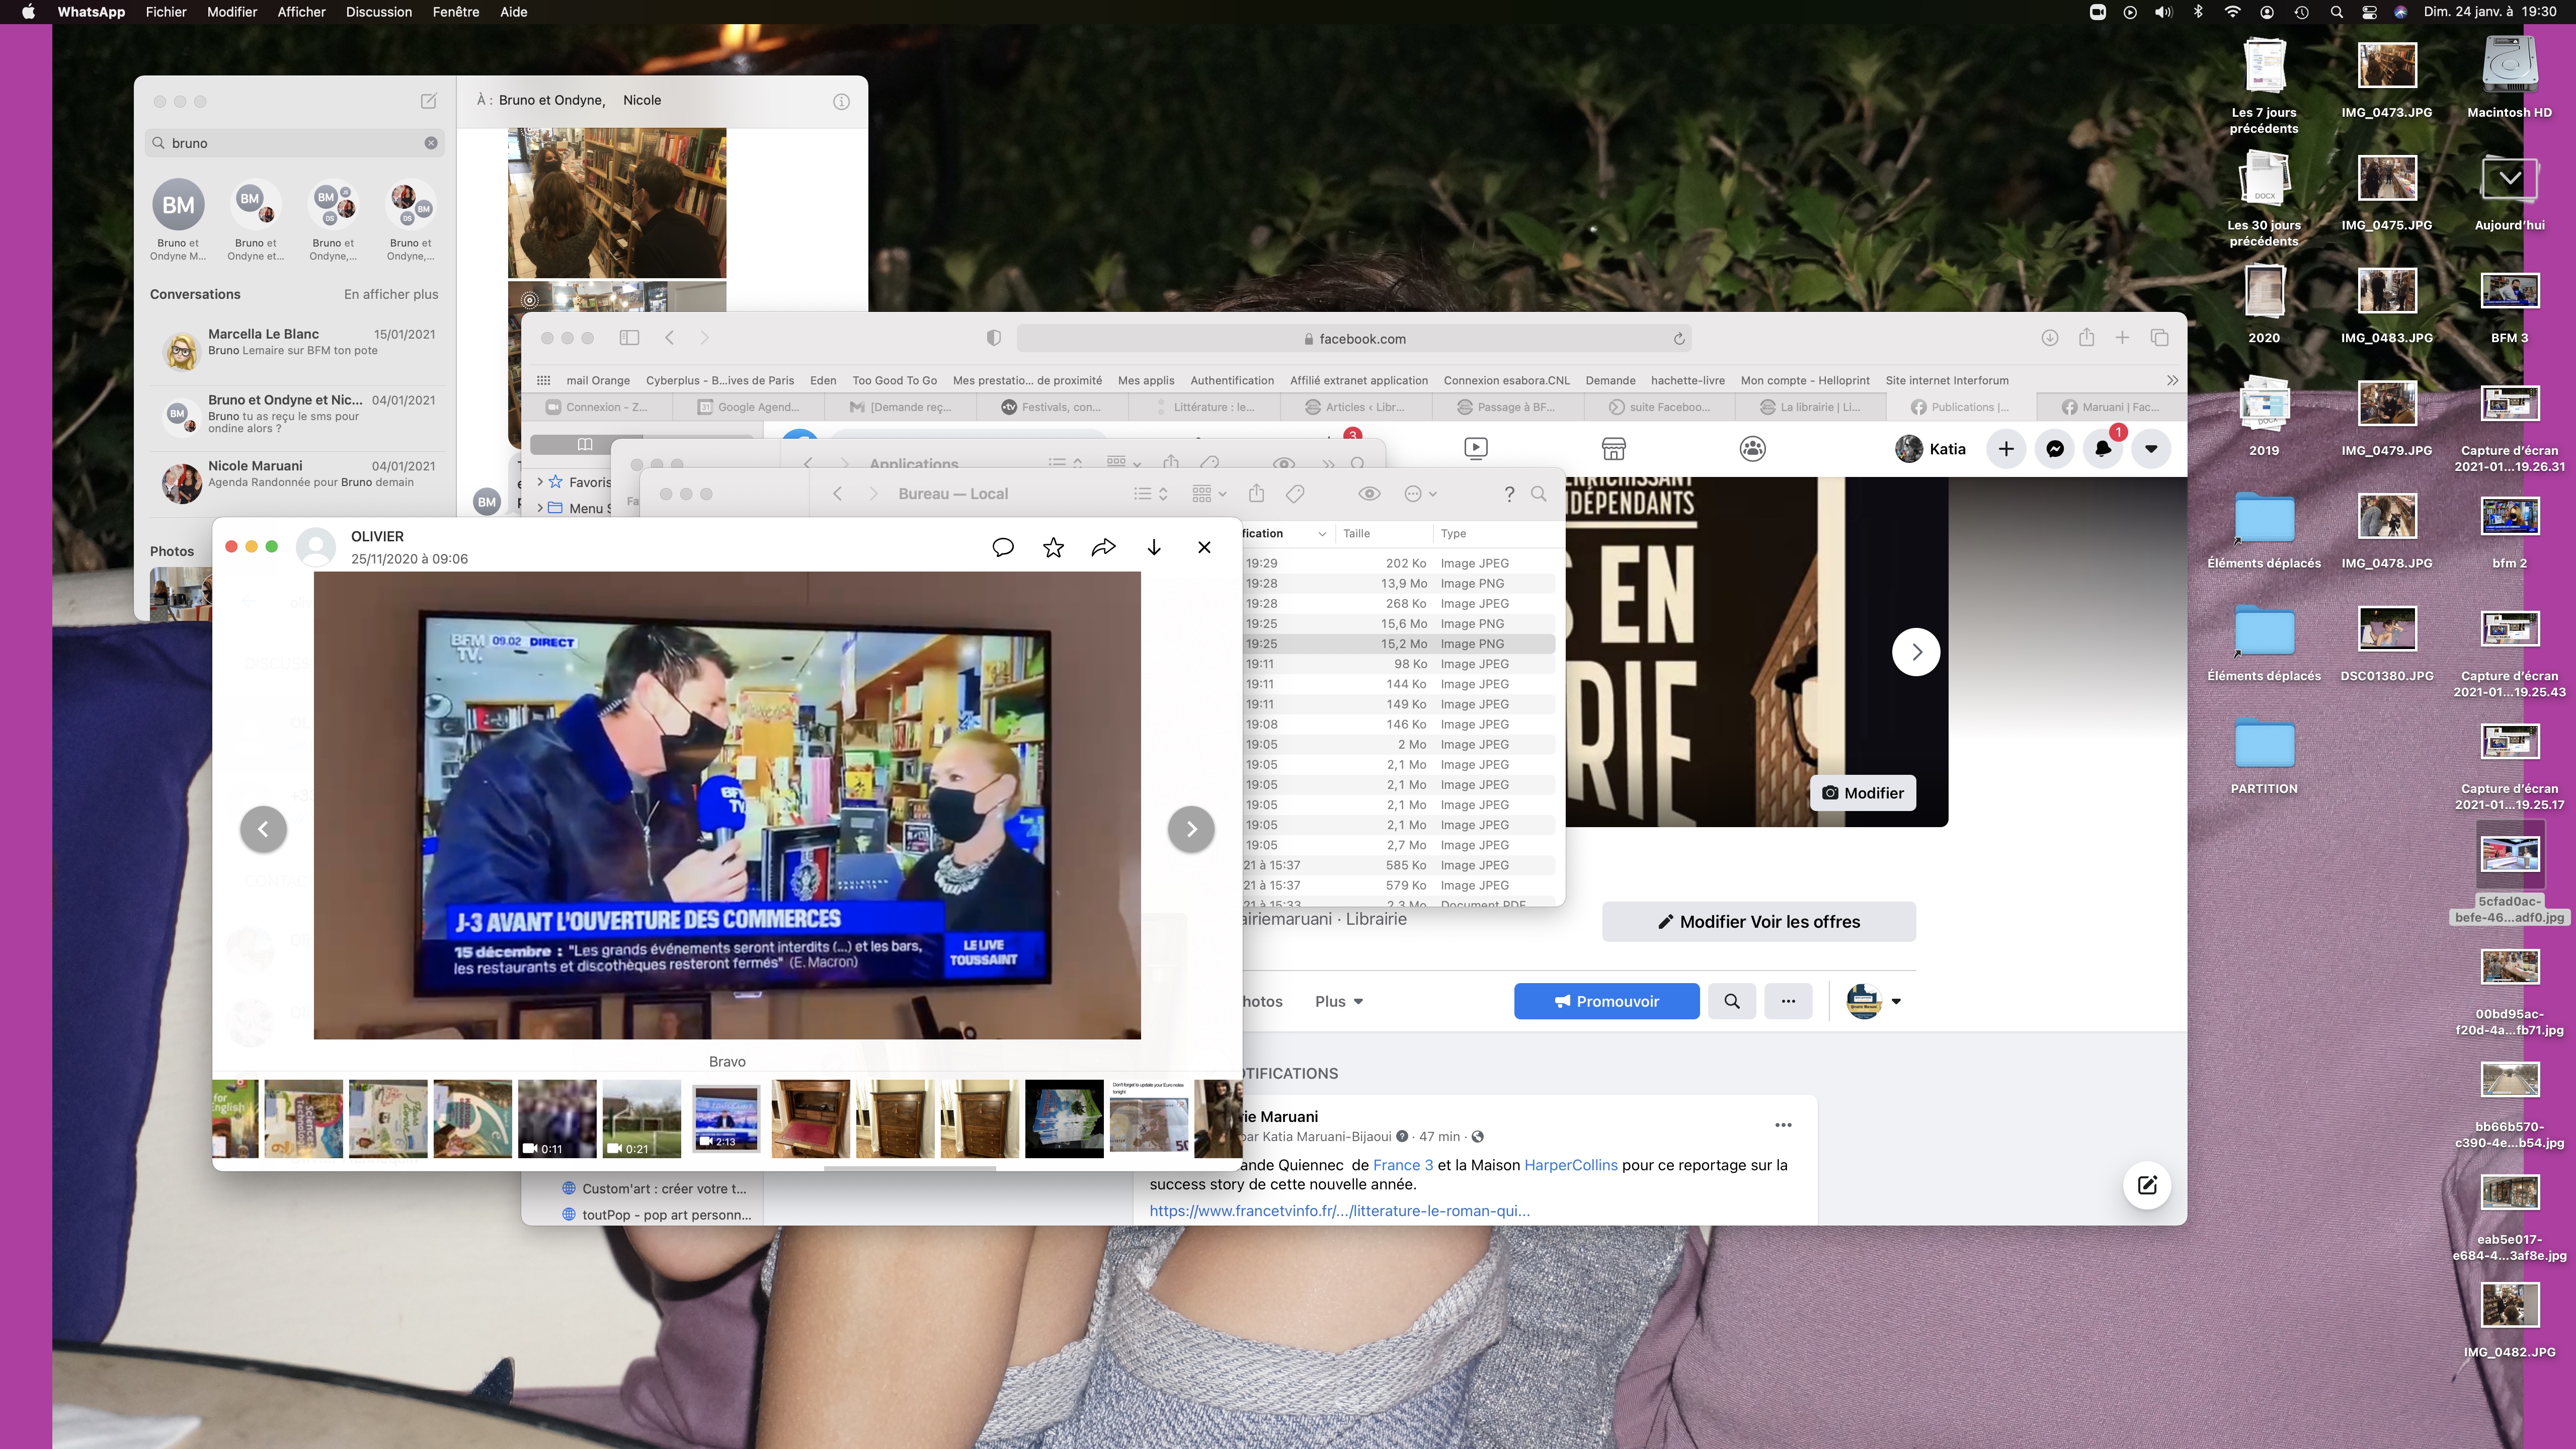Open Facebook Messenger icon
The image size is (2576, 1449).
[x=2054, y=449]
